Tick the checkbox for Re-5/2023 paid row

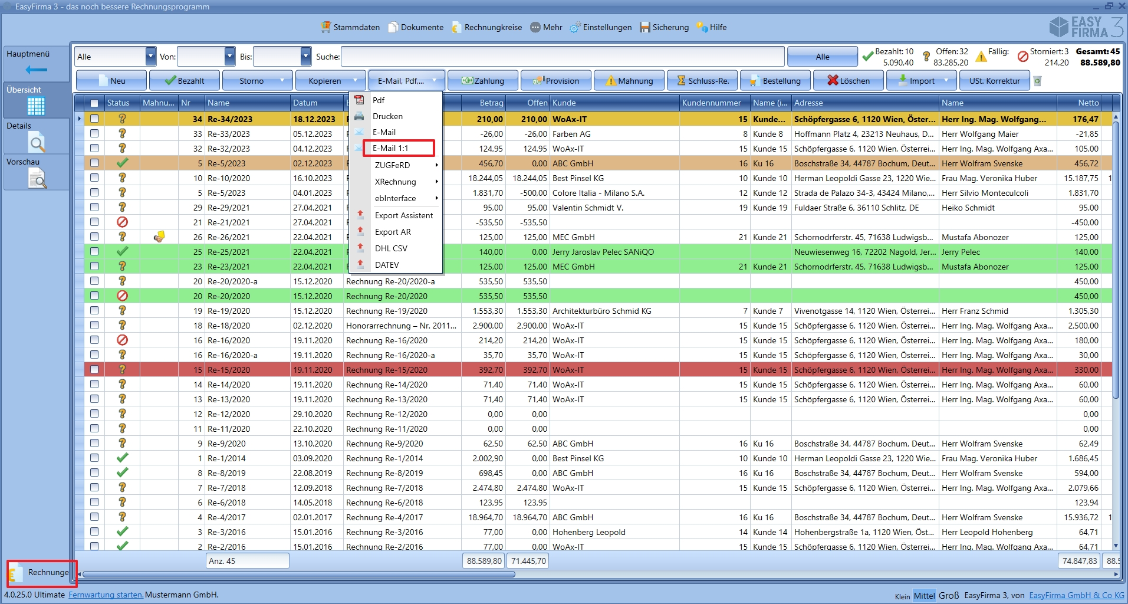tap(94, 163)
